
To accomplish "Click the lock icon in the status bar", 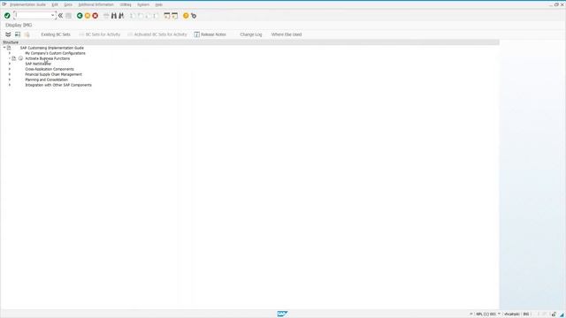I will tap(554, 314).
